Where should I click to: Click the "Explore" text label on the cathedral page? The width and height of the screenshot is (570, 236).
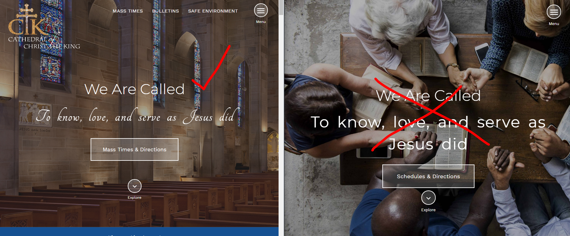point(134,197)
